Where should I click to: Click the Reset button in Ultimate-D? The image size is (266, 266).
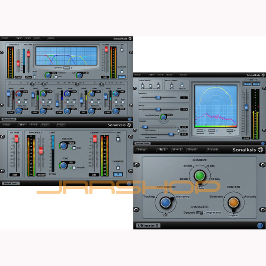[x=192, y=150]
